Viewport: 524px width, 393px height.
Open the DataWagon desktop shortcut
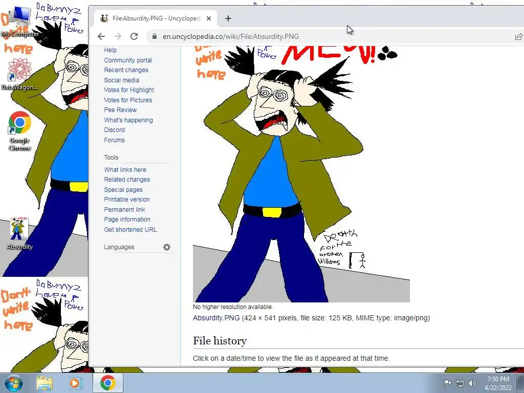[19, 74]
